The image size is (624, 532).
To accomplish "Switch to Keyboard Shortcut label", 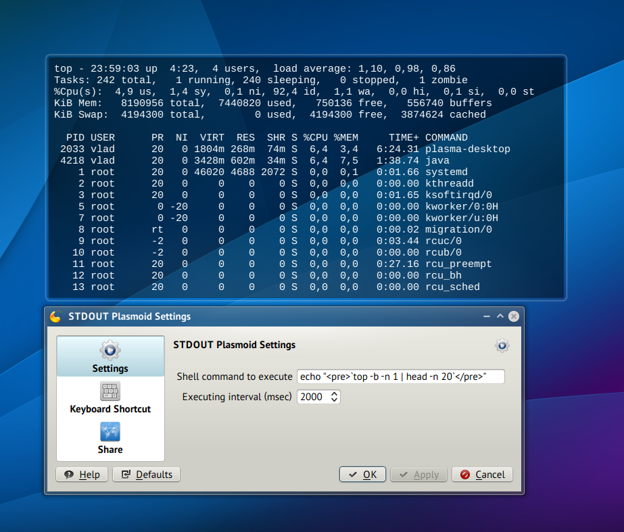I will click(110, 409).
